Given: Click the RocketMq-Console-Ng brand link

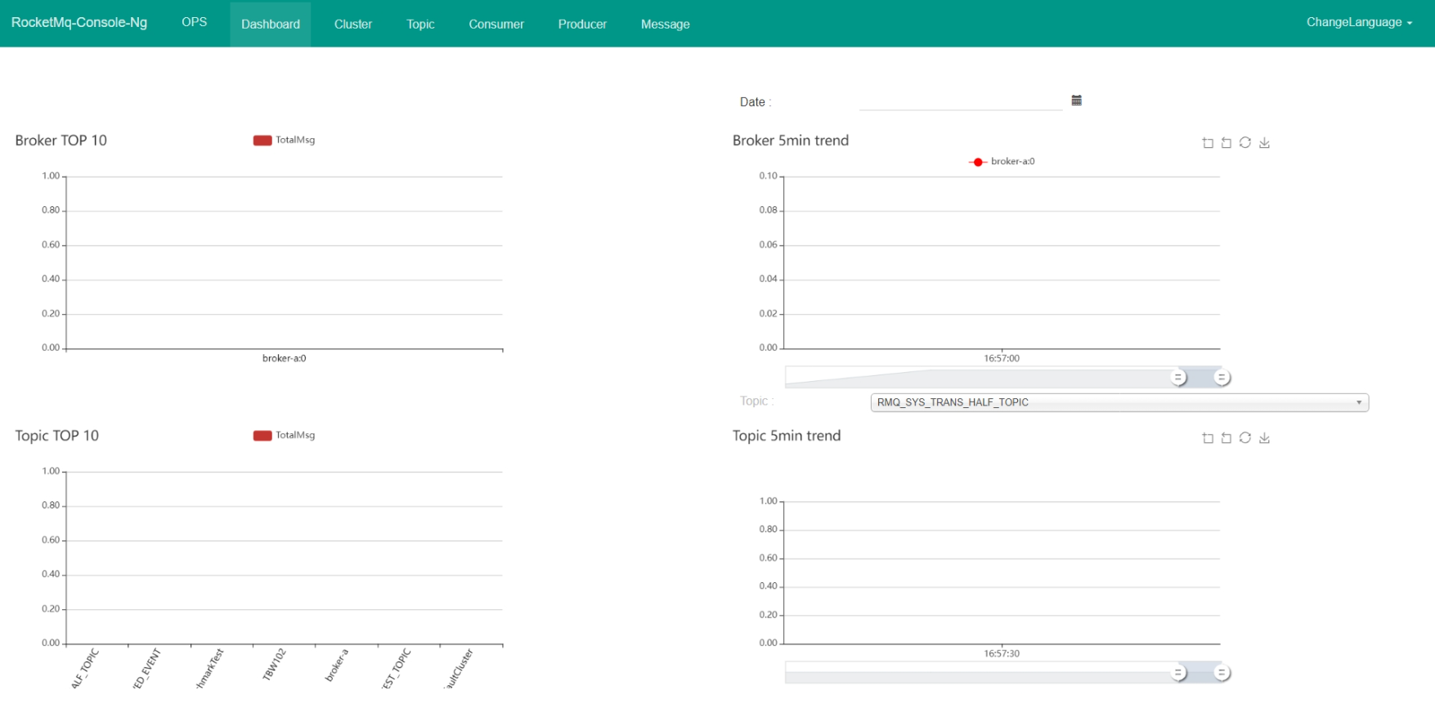Looking at the screenshot, I should tap(79, 23).
